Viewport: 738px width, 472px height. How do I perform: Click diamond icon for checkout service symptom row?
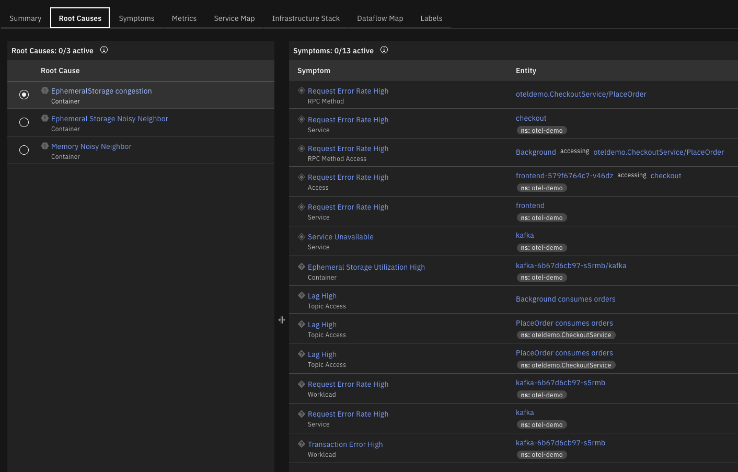(302, 119)
